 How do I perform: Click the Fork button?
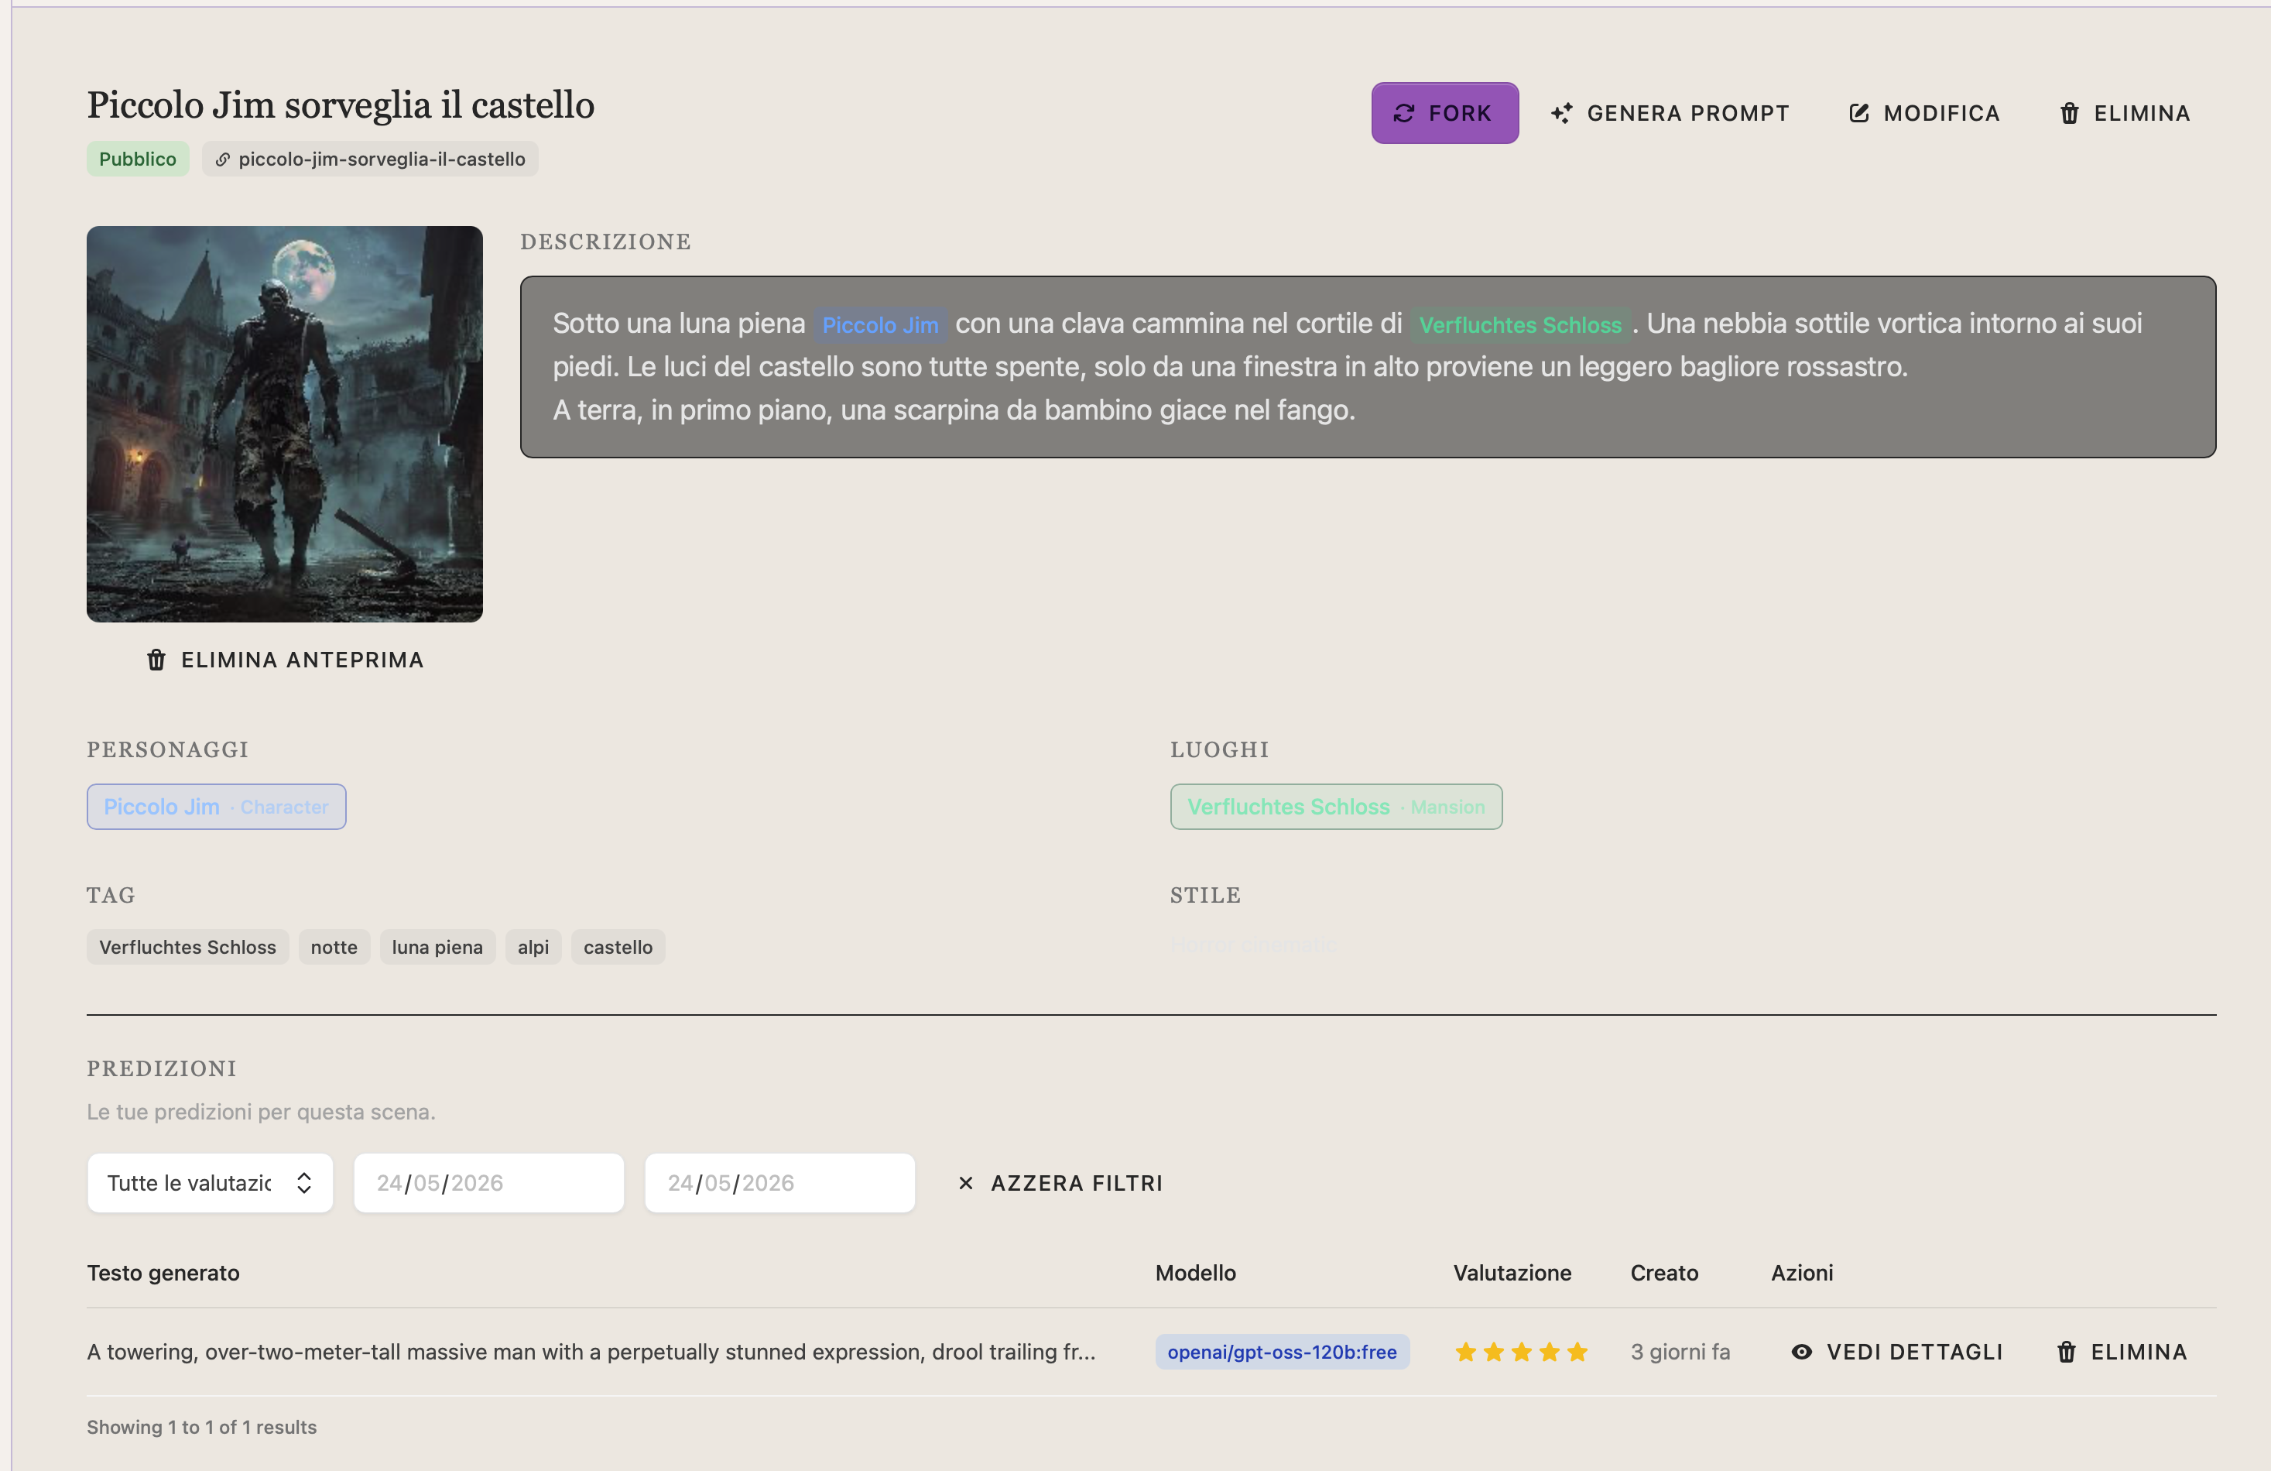(x=1444, y=112)
